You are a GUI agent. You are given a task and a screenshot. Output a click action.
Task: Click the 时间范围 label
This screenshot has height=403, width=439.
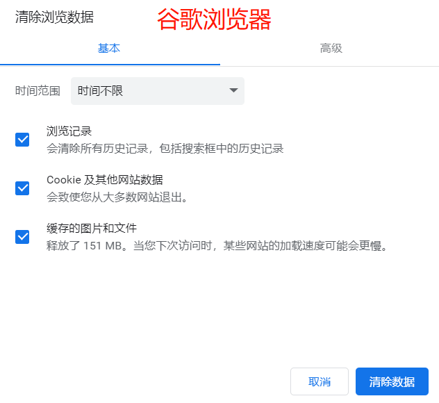point(38,91)
